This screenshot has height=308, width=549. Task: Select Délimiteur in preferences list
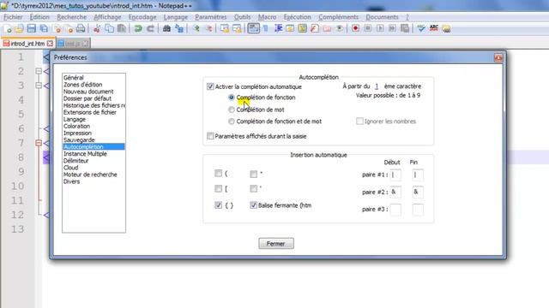[x=76, y=161]
